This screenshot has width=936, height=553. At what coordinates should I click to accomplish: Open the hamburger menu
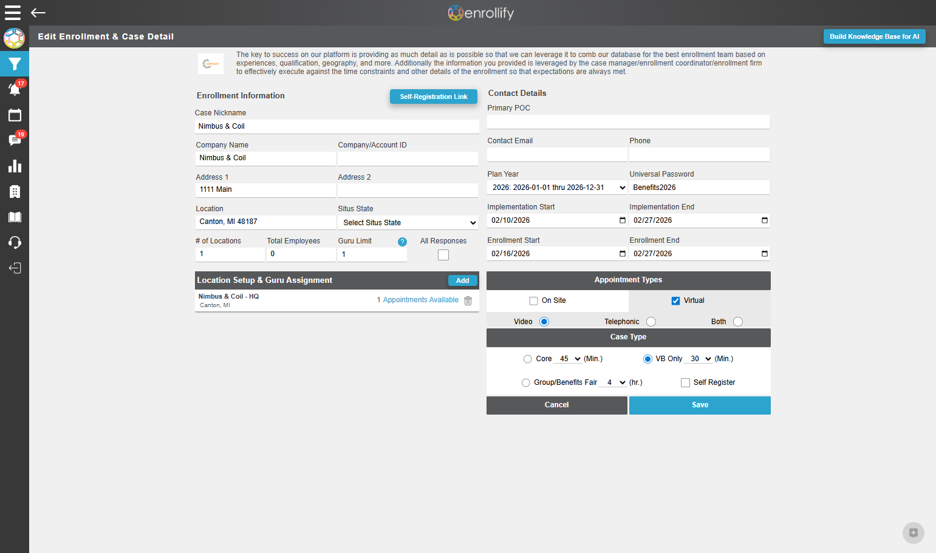pos(13,13)
